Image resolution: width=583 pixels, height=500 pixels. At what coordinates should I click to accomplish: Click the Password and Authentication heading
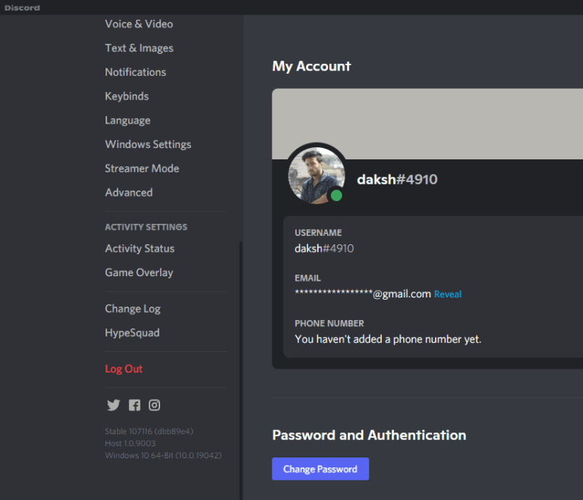(x=369, y=435)
